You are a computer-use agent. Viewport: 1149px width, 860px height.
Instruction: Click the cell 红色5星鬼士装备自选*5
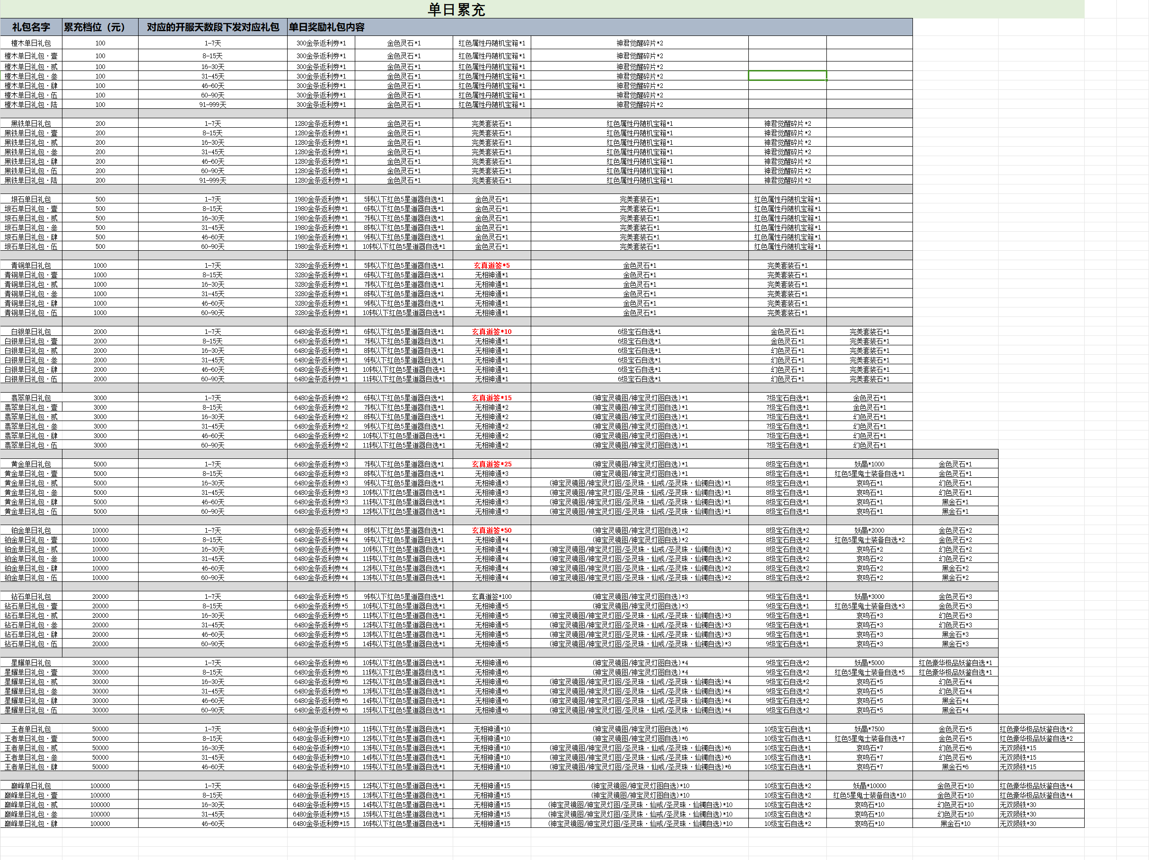point(869,672)
